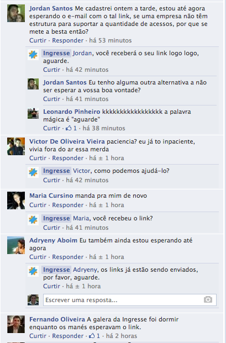This screenshot has height=343, width=226.
Task: Click the thumbs-up icon on Fernando Oliveira's comment
Action: pyautogui.click(x=92, y=336)
